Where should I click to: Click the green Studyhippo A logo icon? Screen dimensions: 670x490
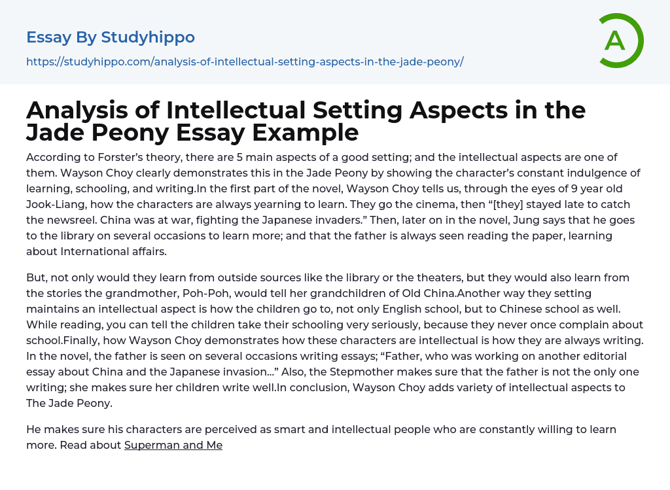[614, 41]
